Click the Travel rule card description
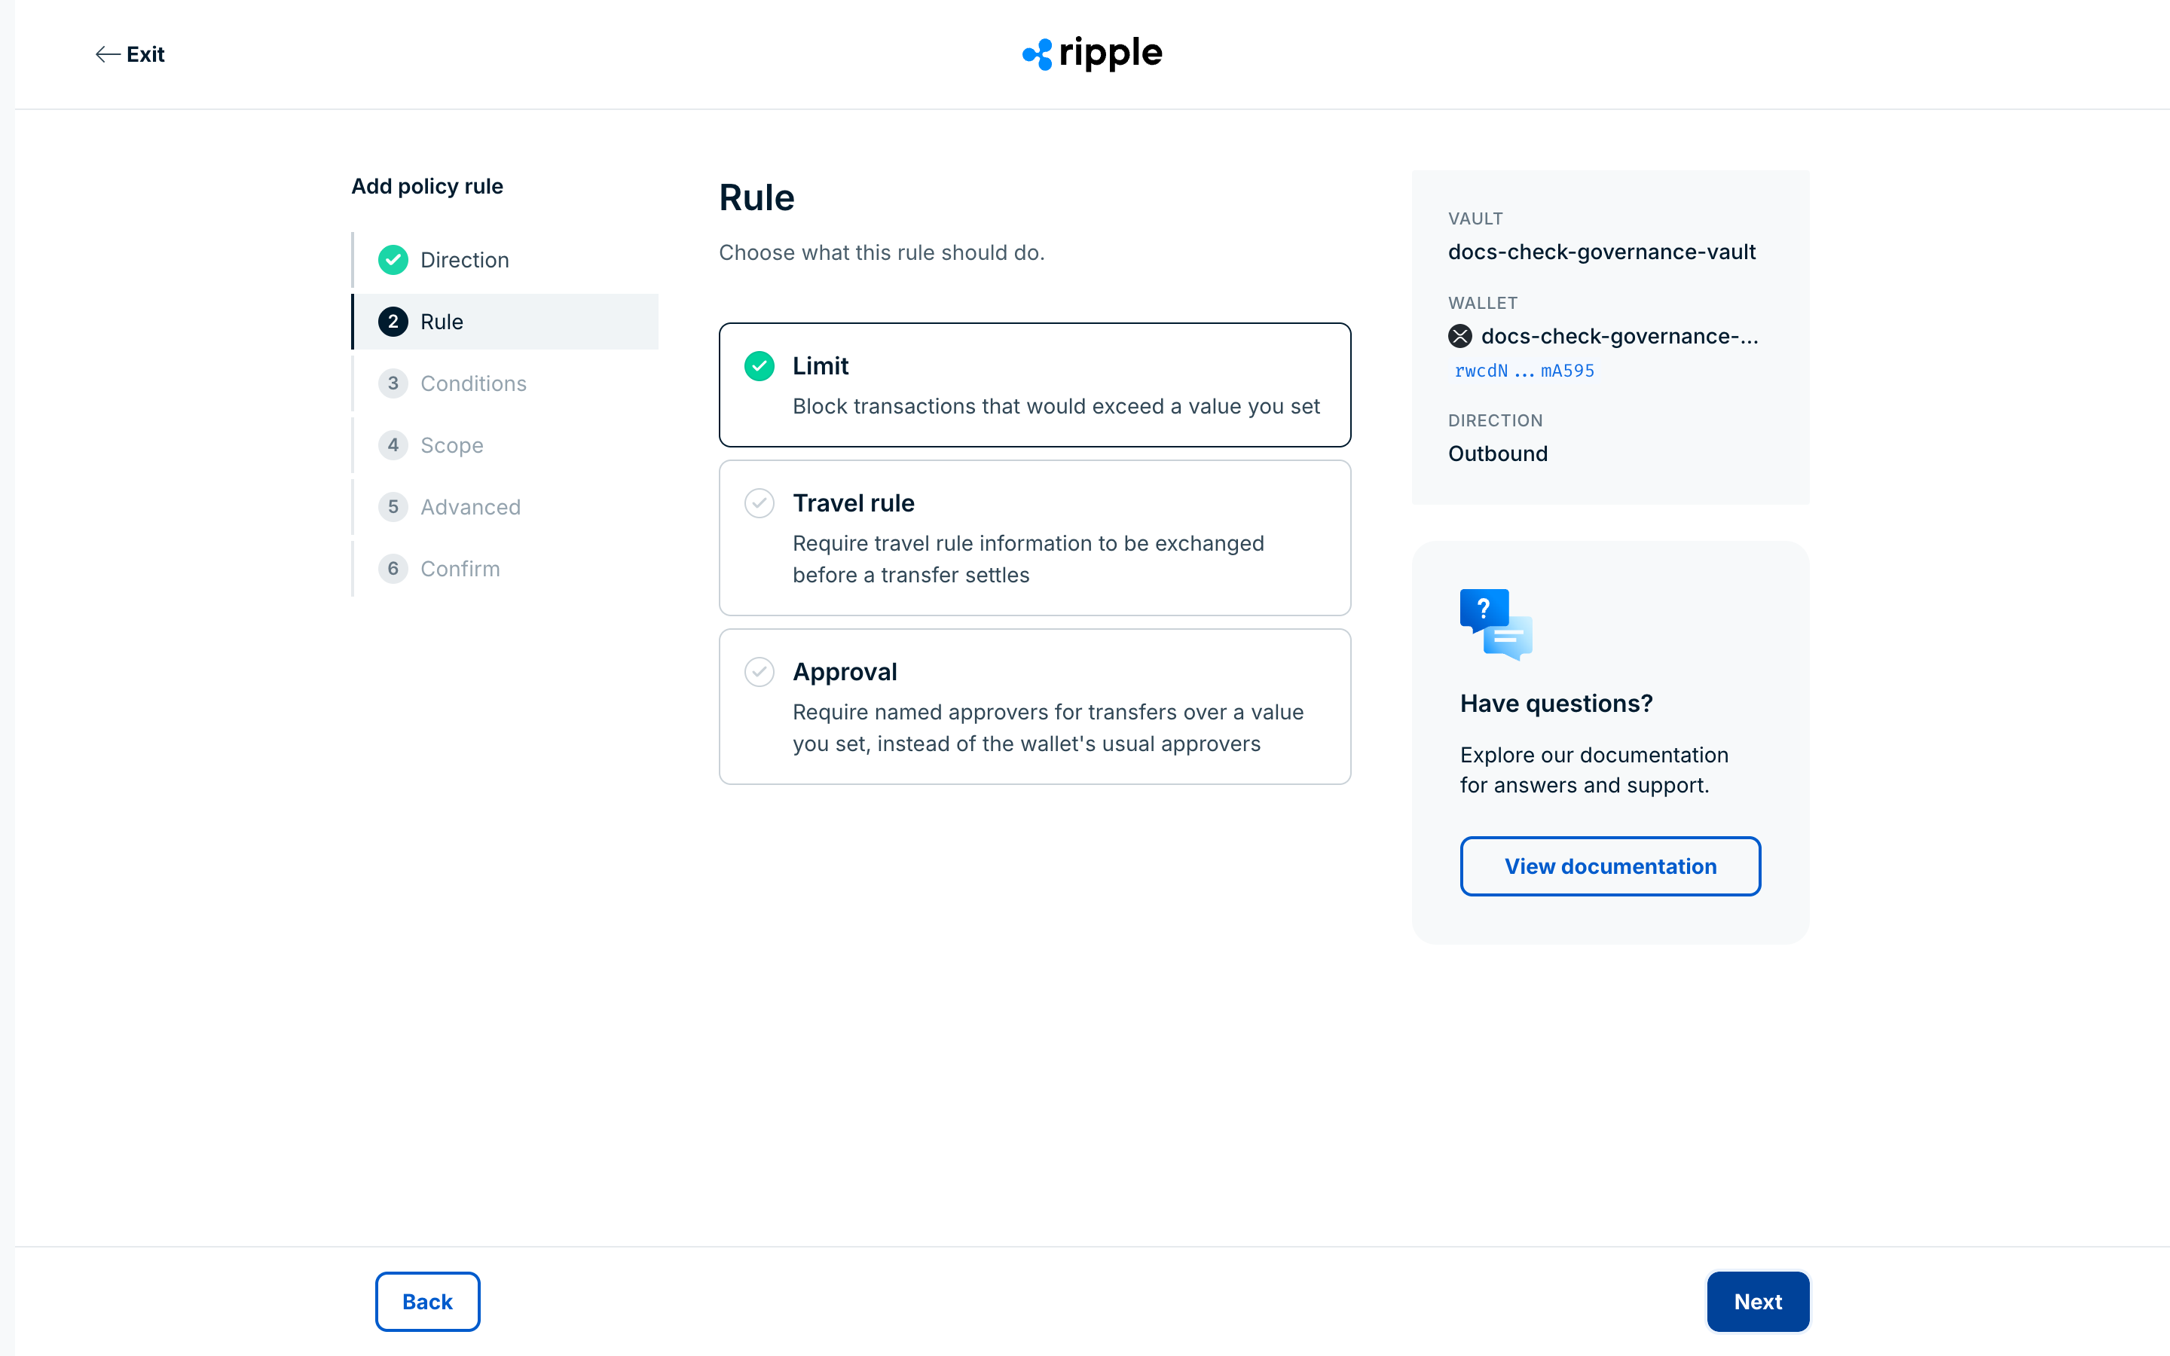Screen dimensions: 2170x1356 (1028, 560)
